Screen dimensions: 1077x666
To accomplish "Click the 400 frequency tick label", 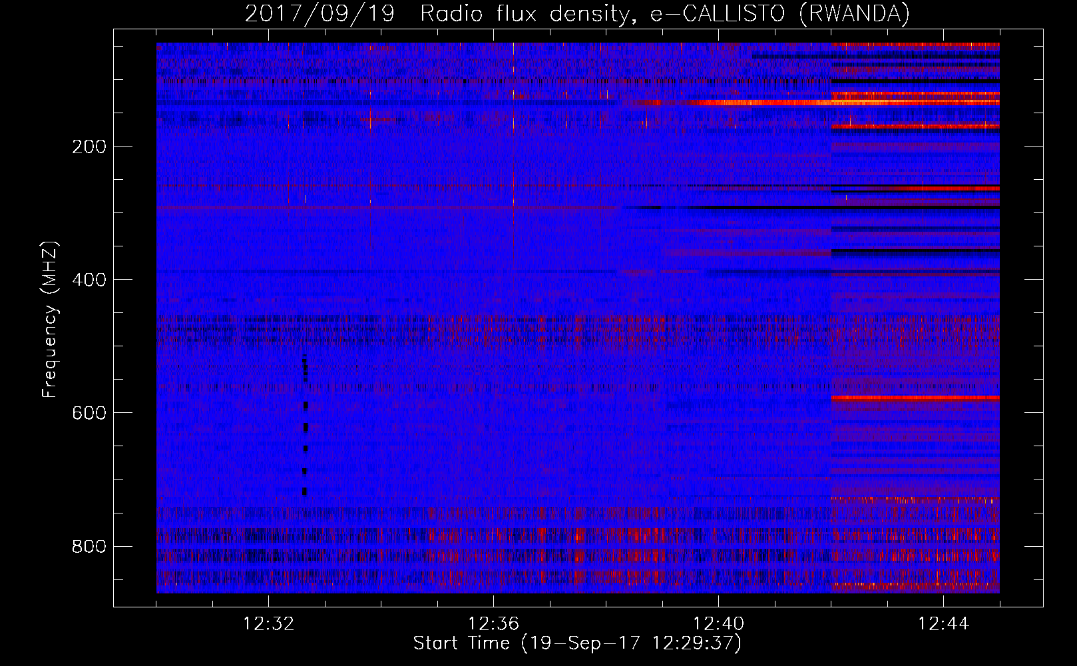I will (x=89, y=280).
